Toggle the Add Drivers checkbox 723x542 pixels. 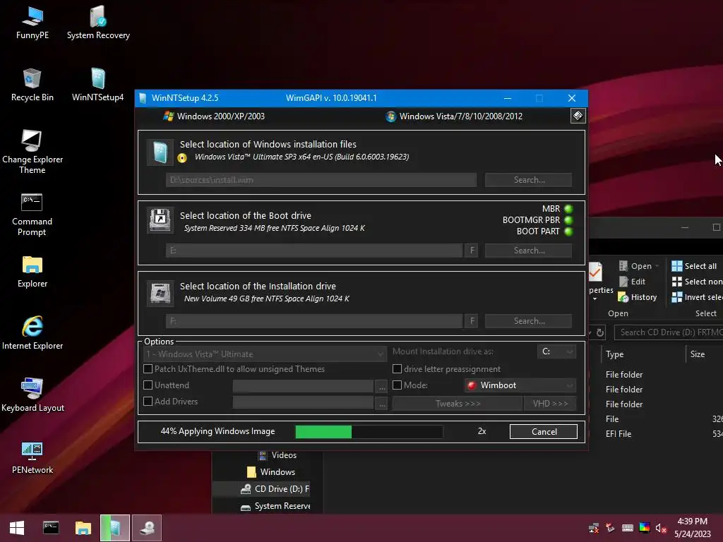click(148, 401)
